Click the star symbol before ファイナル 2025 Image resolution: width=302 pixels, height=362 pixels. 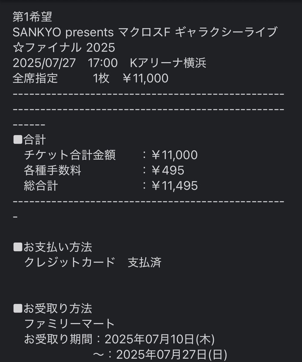tap(18, 48)
